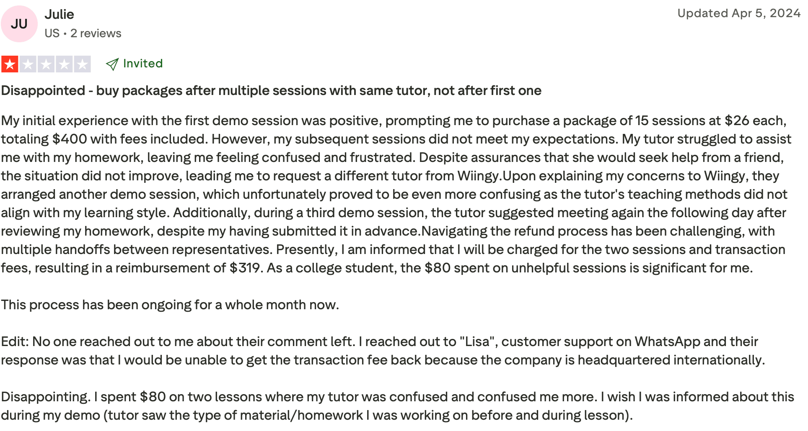The width and height of the screenshot is (808, 431).
Task: Click the red filled first star
Action: point(10,64)
